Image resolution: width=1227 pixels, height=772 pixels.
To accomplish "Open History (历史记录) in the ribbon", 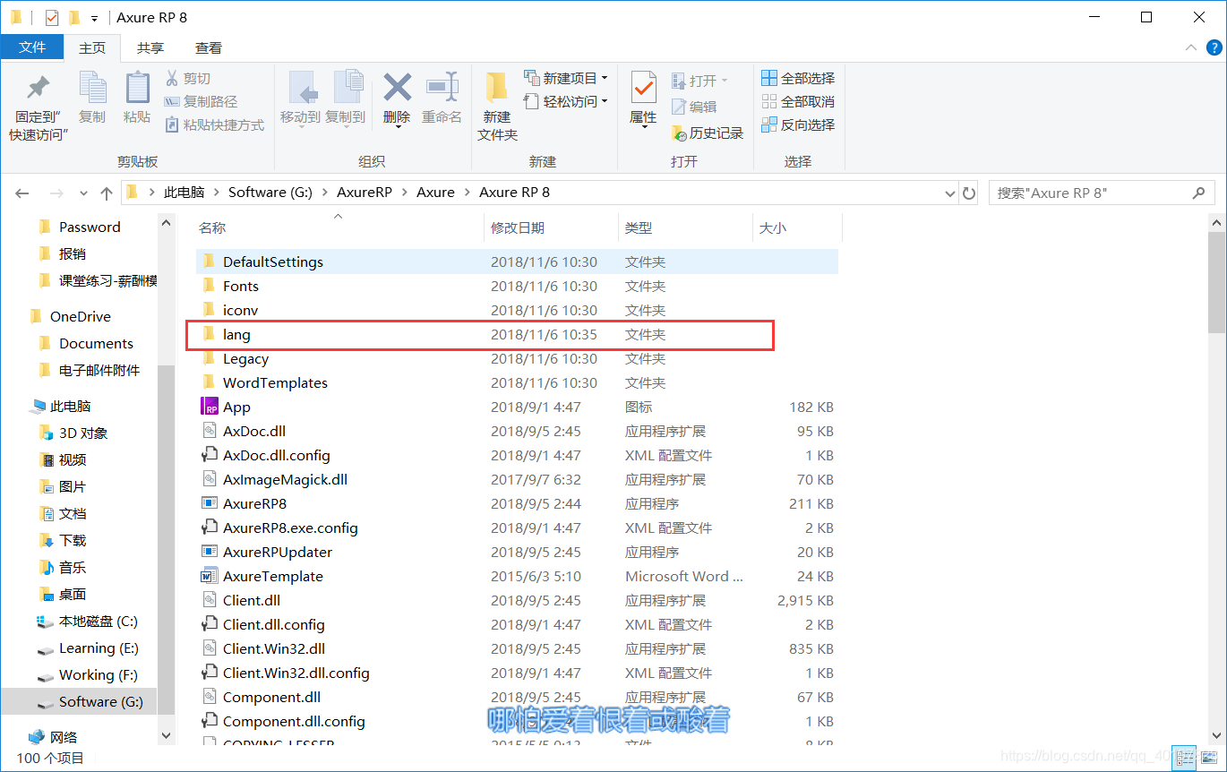I will (708, 133).
